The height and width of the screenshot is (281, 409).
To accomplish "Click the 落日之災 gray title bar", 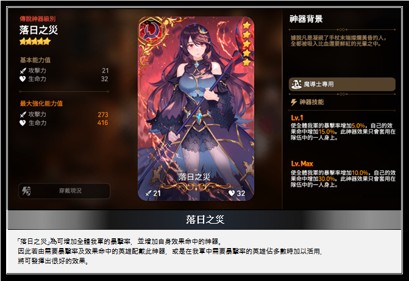I will (x=205, y=219).
